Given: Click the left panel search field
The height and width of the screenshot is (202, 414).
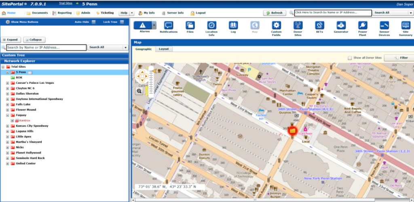Looking at the screenshot, I should [46, 48].
